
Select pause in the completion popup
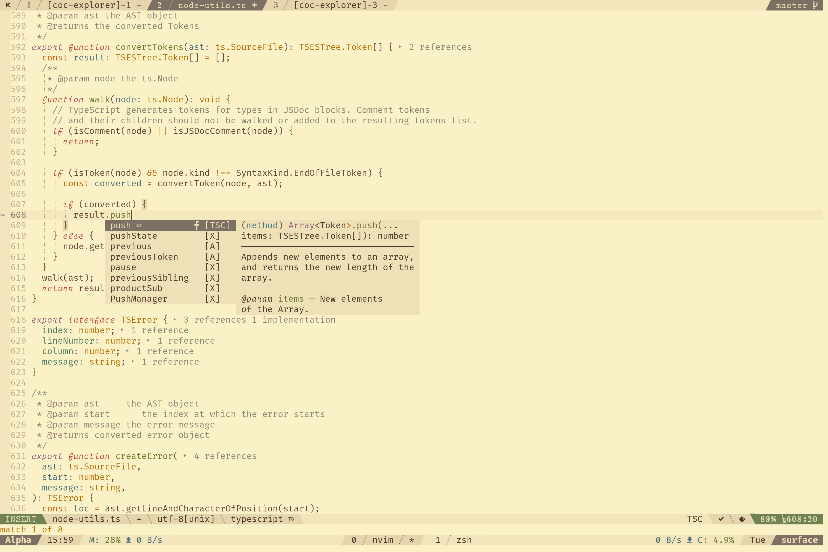pos(170,267)
